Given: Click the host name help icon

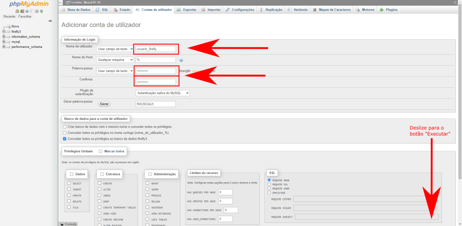Looking at the screenshot, I should click(x=181, y=60).
